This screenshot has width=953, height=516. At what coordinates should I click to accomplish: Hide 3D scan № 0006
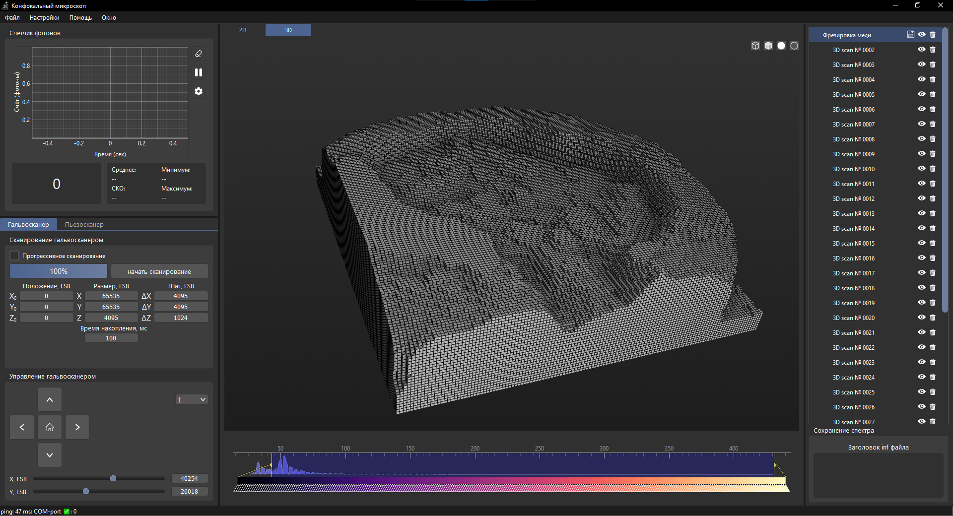pyautogui.click(x=922, y=109)
